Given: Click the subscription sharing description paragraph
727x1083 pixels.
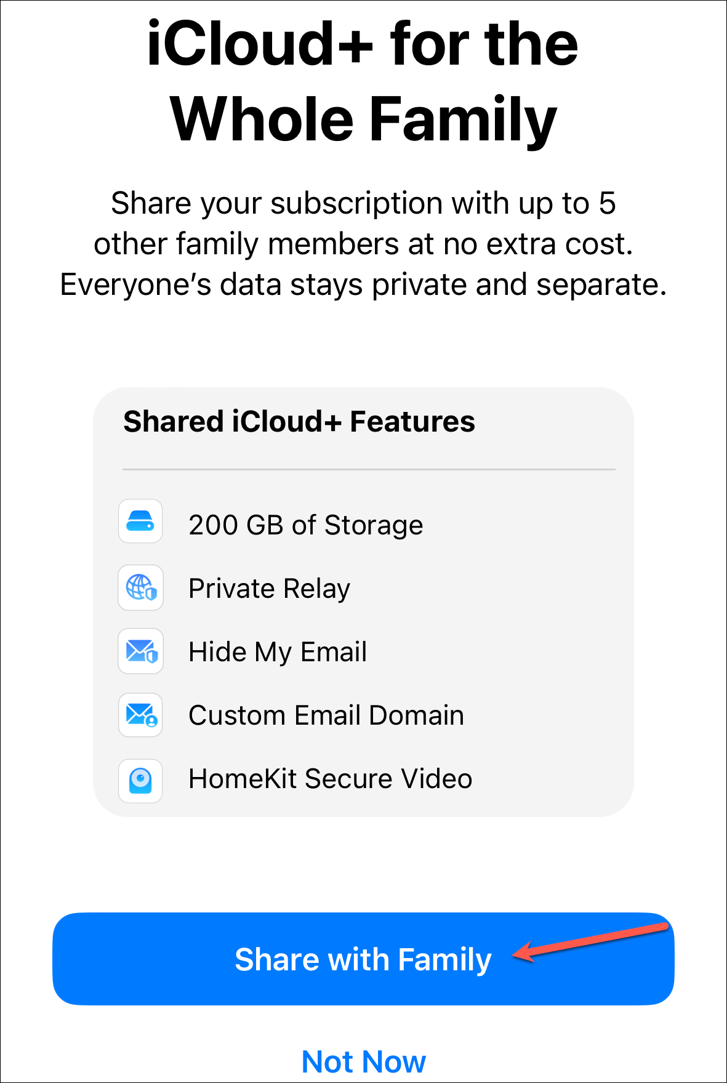Looking at the screenshot, I should coord(363,244).
